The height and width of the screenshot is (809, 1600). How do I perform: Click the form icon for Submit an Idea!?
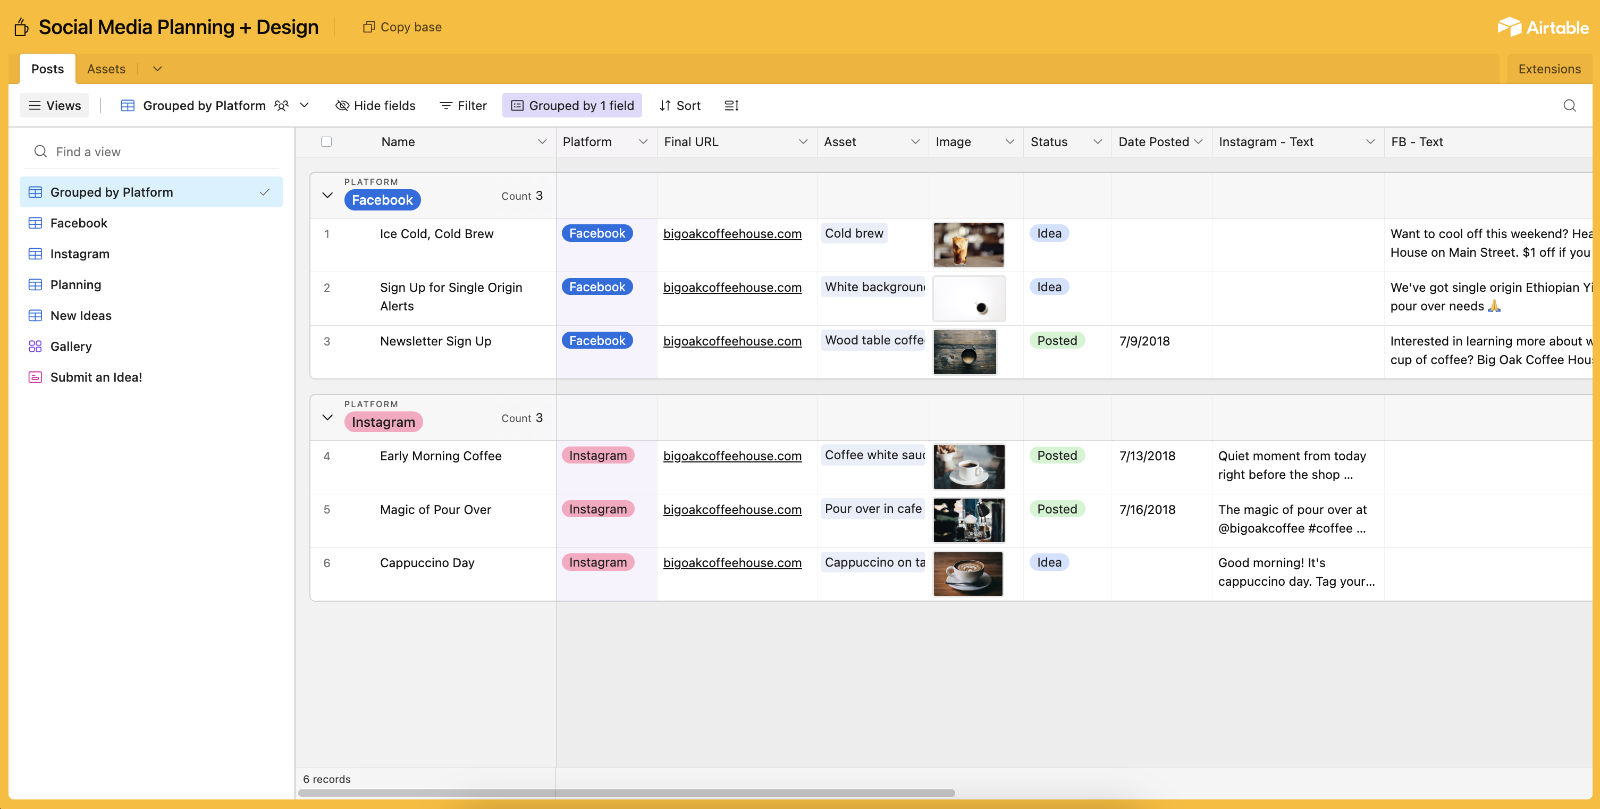pos(36,377)
